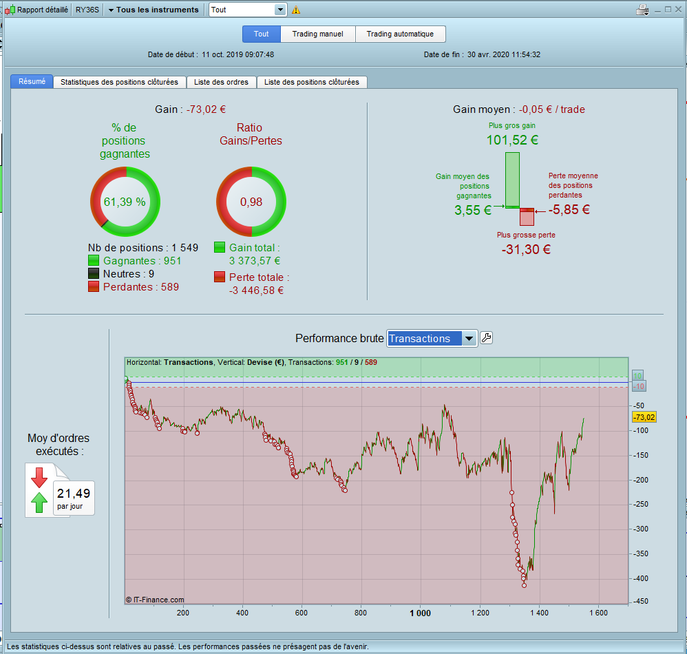
Task: Click the -3 446,58 € total loss value
Action: [x=256, y=291]
